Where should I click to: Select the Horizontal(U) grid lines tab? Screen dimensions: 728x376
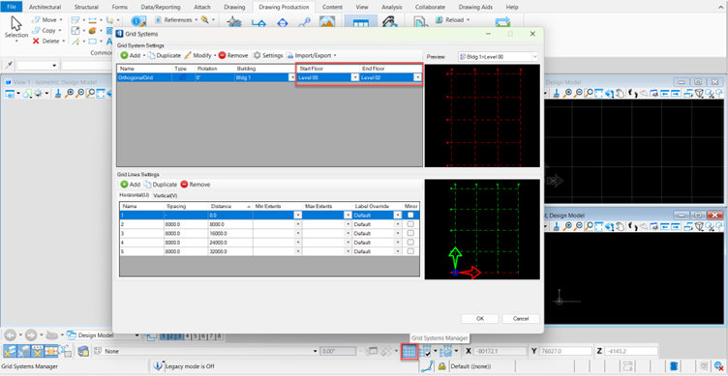(x=135, y=195)
